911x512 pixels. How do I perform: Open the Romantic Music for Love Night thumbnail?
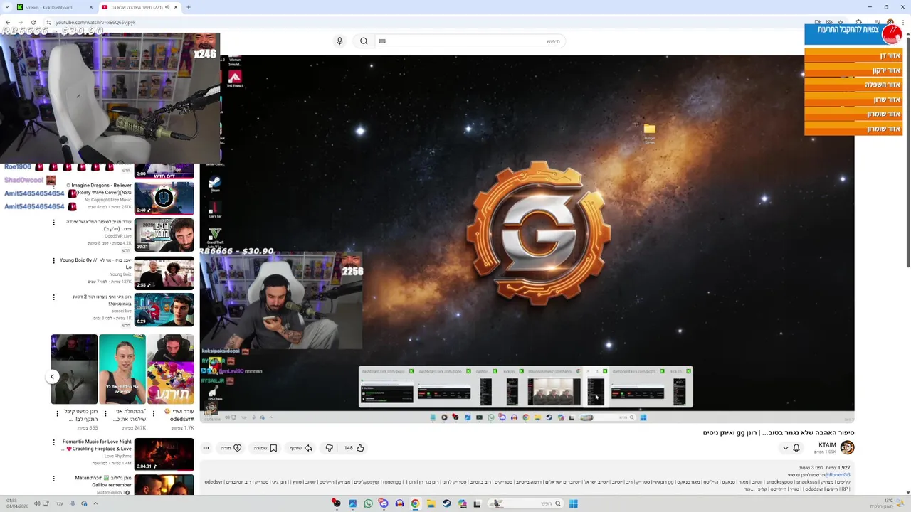tap(164, 454)
